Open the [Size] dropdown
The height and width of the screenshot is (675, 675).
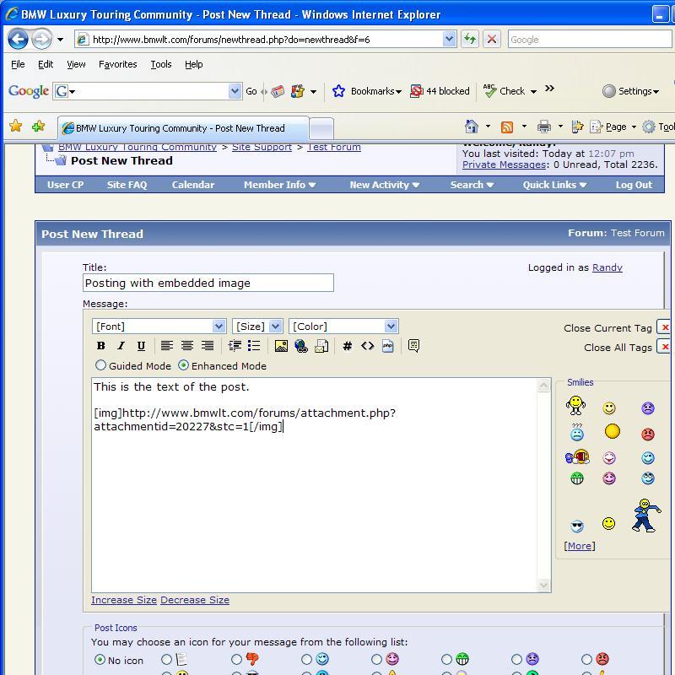(257, 327)
